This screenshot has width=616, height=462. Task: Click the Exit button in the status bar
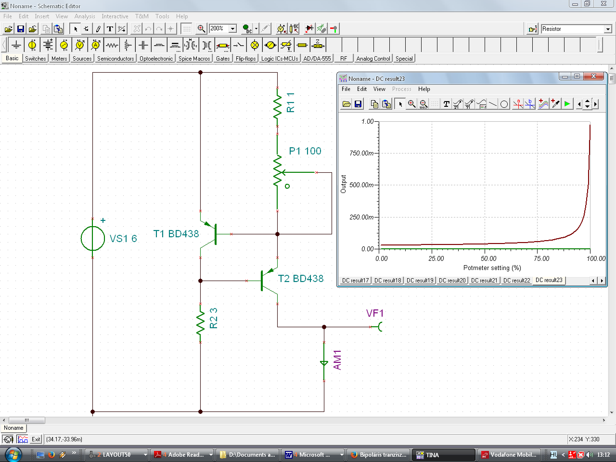pyautogui.click(x=36, y=439)
